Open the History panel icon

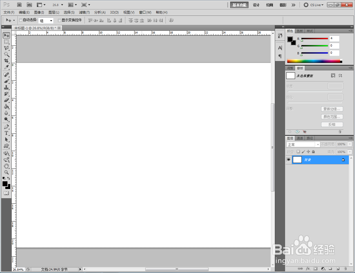coord(280,35)
